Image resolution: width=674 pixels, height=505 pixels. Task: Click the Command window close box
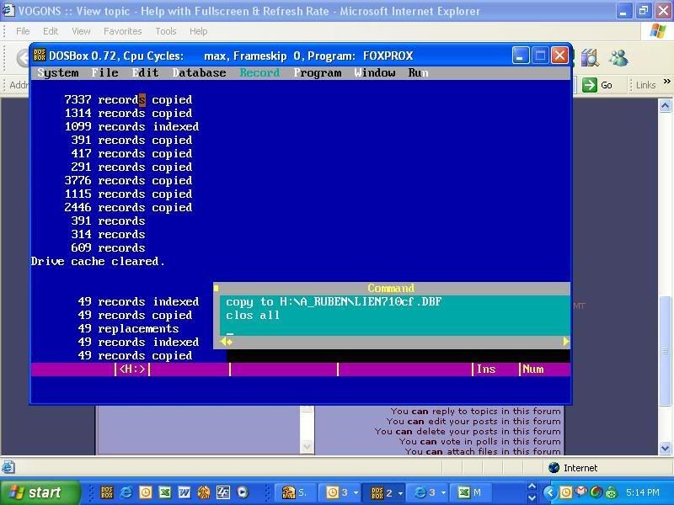pos(217,288)
